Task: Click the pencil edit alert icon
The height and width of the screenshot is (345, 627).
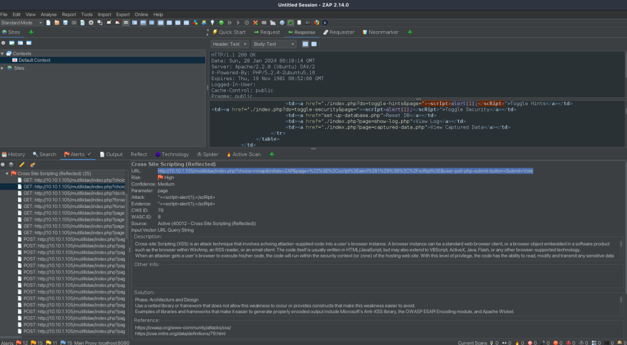Action: pos(22,165)
